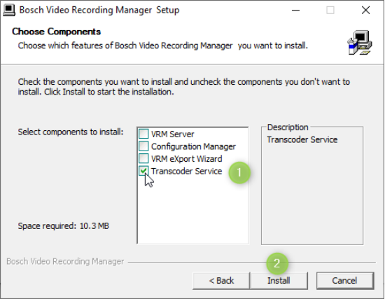This screenshot has height=299, width=385.
Task: Check the Configuration Manager component
Action: coord(143,146)
